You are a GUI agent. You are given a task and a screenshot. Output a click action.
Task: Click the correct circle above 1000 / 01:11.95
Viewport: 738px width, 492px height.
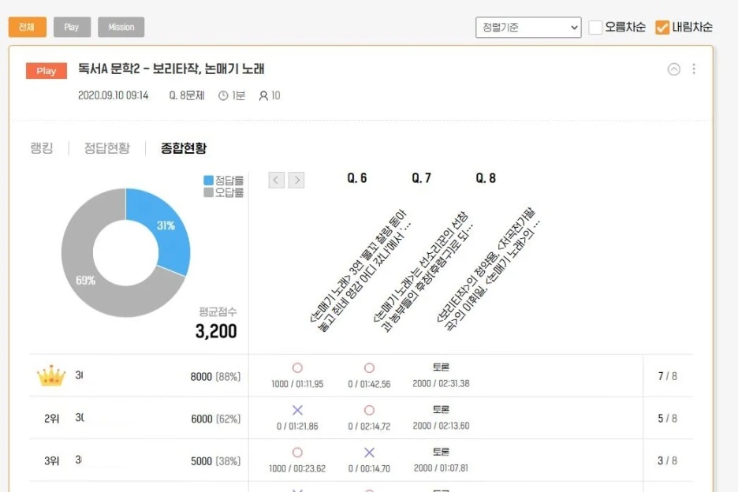[x=297, y=367]
